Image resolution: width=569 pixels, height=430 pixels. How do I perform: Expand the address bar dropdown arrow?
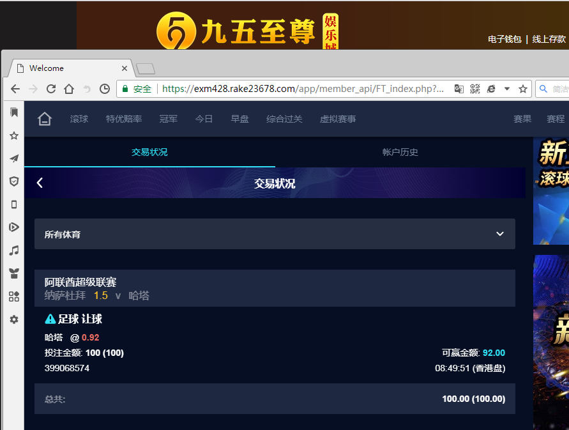click(507, 89)
